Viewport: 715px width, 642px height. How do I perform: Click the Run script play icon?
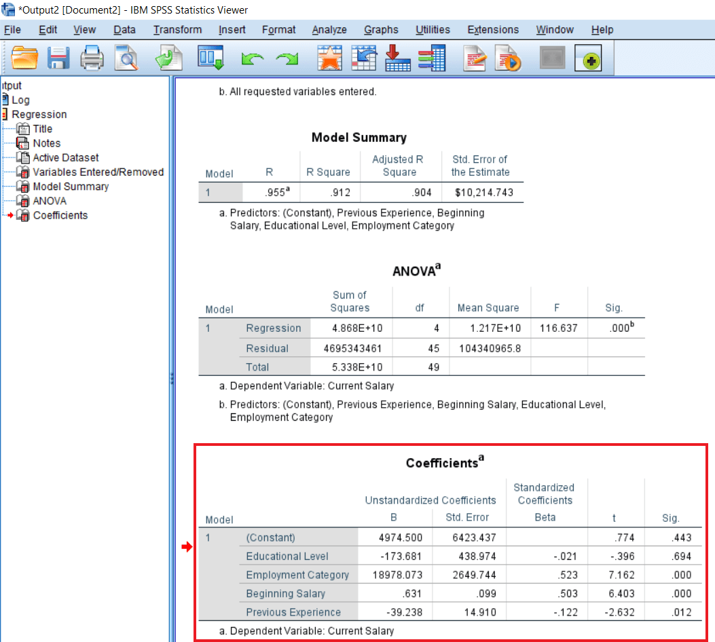click(x=507, y=58)
